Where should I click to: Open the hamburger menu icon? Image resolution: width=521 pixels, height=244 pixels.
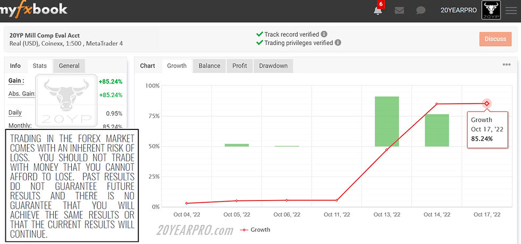(x=511, y=11)
